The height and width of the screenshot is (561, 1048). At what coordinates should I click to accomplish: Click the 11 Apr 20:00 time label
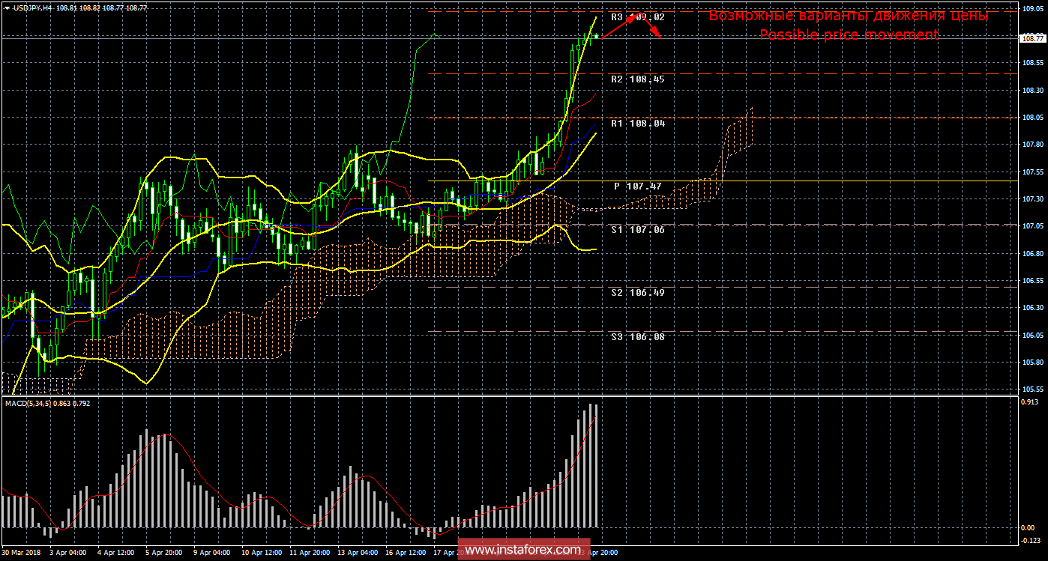(x=310, y=553)
